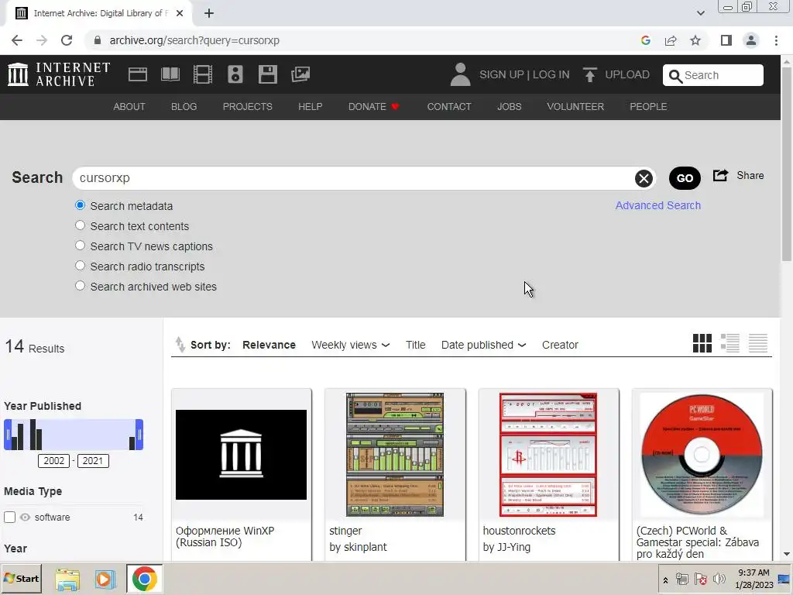The height and width of the screenshot is (595, 793).
Task: Open the JOBS menu item
Action: [509, 107]
